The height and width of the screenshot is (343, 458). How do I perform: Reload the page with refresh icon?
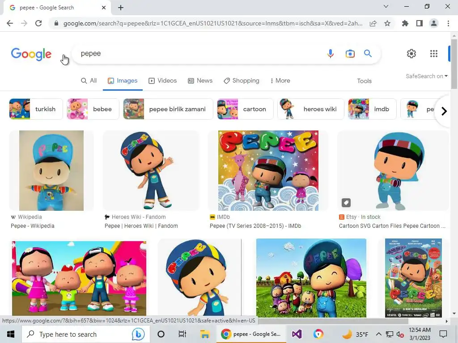pos(38,23)
